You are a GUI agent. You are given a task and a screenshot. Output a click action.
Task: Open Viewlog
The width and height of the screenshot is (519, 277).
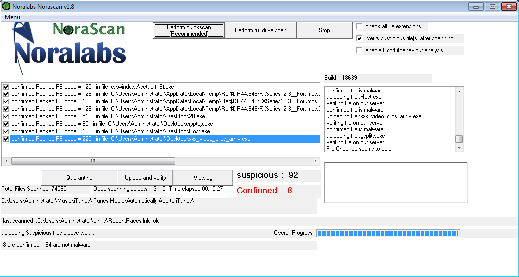[x=203, y=178]
